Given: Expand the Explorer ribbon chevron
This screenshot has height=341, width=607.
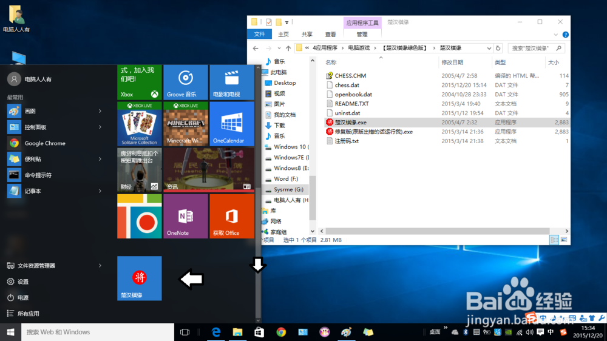Looking at the screenshot, I should 556,35.
